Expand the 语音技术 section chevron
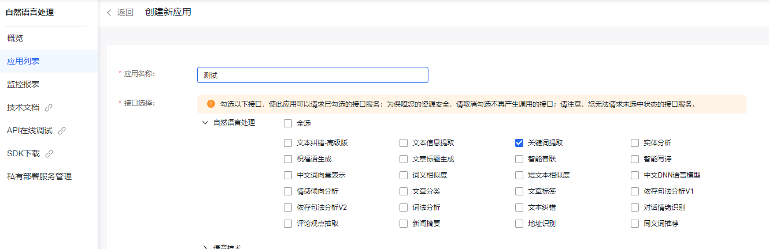The image size is (769, 249). point(205,247)
